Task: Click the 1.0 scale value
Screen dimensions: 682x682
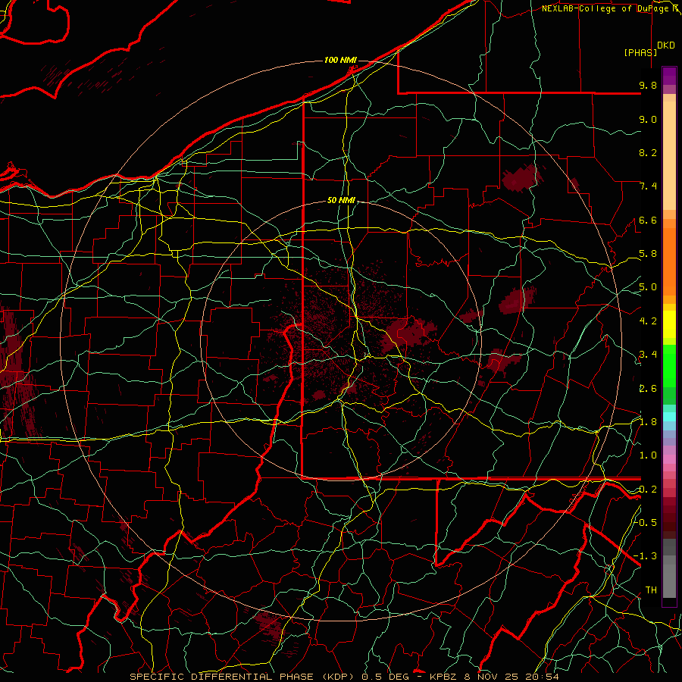Action: 648,455
